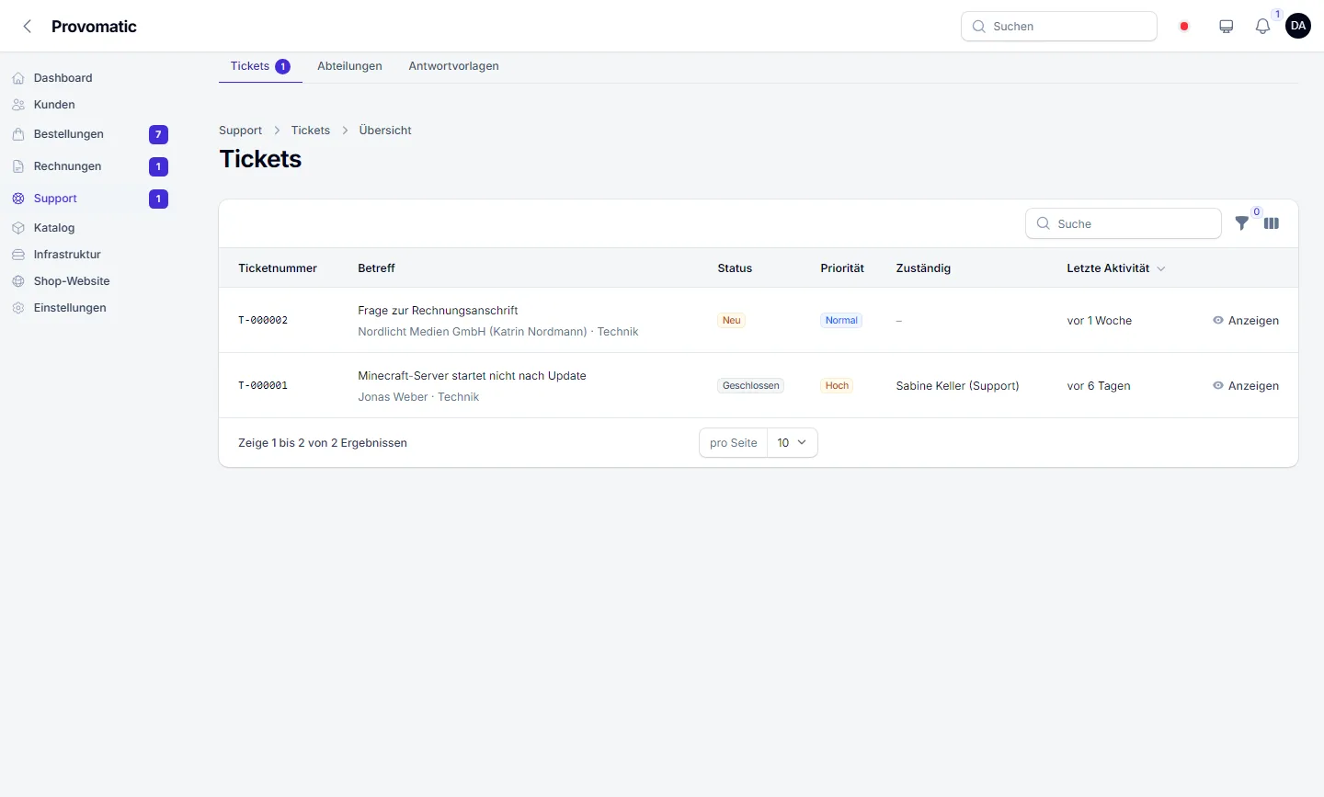Click the Ticketnummer column header
The height and width of the screenshot is (797, 1324).
278,268
